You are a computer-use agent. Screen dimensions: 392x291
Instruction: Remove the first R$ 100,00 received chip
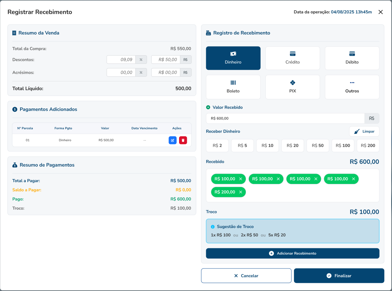point(240,179)
